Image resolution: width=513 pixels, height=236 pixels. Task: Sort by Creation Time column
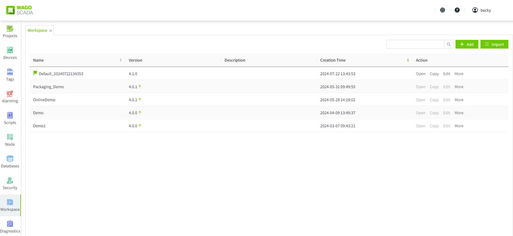click(408, 60)
